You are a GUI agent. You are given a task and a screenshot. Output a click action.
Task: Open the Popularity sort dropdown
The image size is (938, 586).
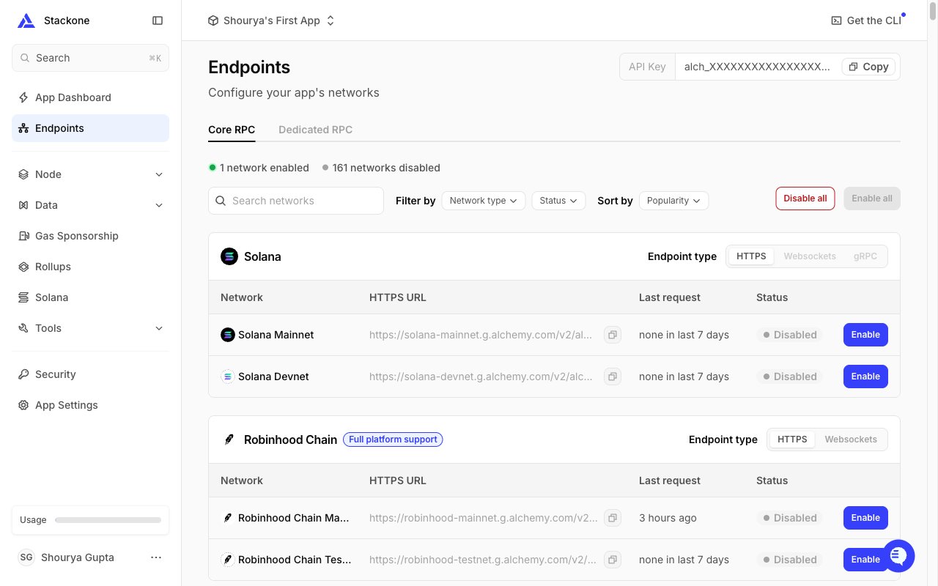coord(673,201)
